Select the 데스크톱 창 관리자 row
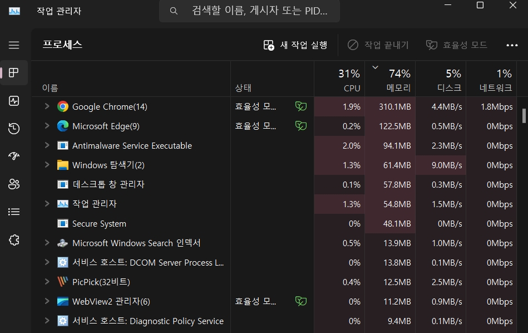The height and width of the screenshot is (333, 528). [274, 184]
